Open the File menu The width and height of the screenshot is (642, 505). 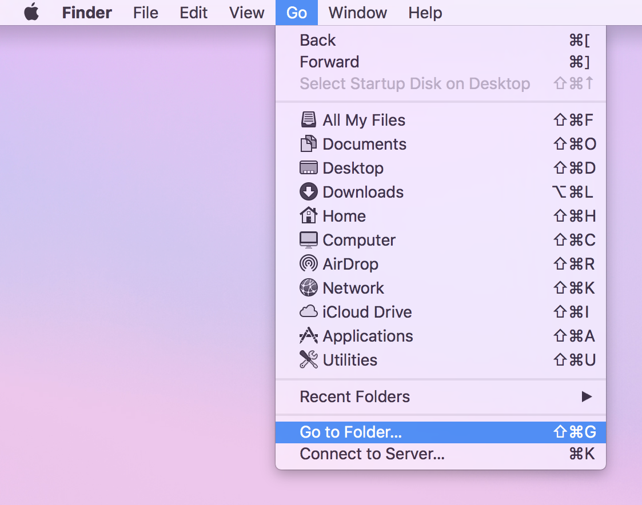[145, 13]
